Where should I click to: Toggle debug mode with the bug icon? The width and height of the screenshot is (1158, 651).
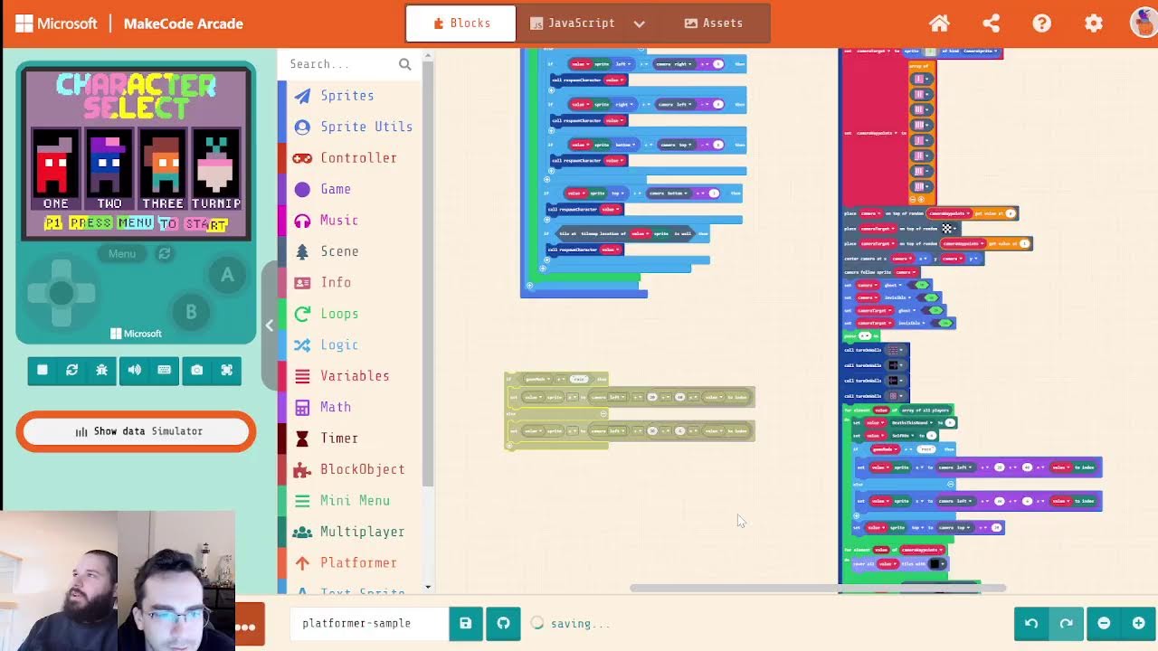pyautogui.click(x=101, y=370)
